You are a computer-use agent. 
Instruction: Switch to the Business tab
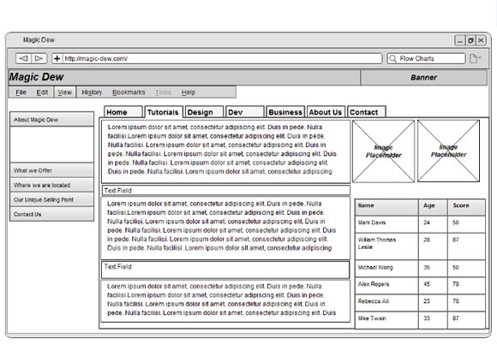coord(285,112)
